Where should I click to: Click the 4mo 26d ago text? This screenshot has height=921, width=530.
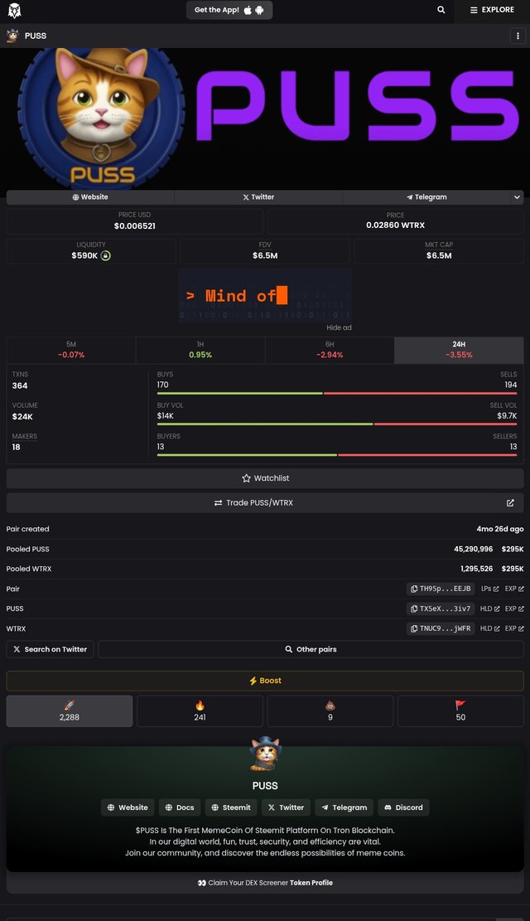click(x=500, y=529)
